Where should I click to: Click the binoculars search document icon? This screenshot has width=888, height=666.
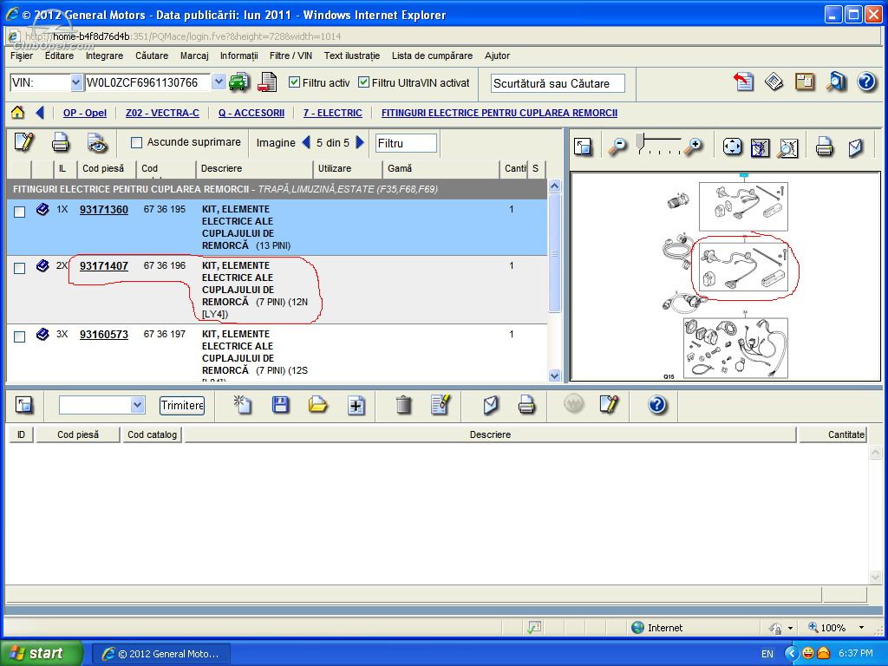click(836, 82)
